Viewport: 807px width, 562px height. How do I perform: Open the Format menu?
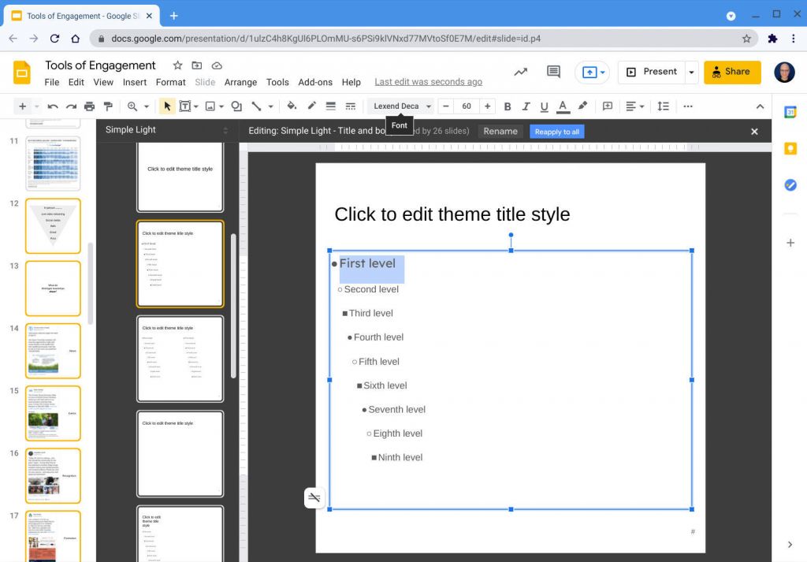tap(170, 82)
